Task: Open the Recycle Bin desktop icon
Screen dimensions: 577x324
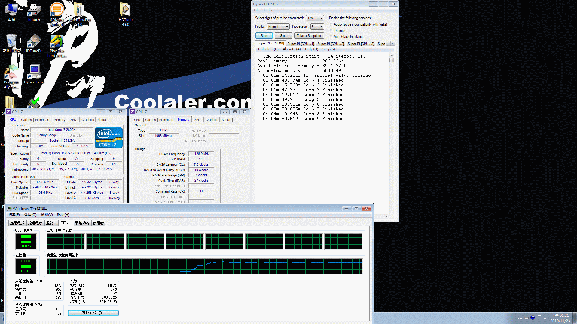Action: click(11, 43)
